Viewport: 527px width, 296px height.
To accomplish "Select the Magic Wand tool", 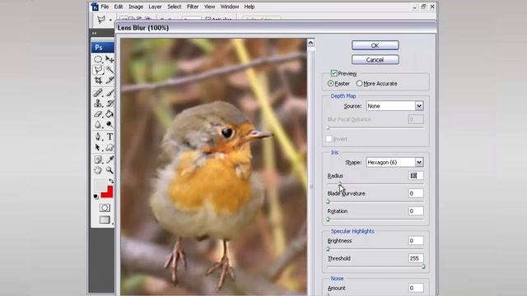I will (x=110, y=69).
